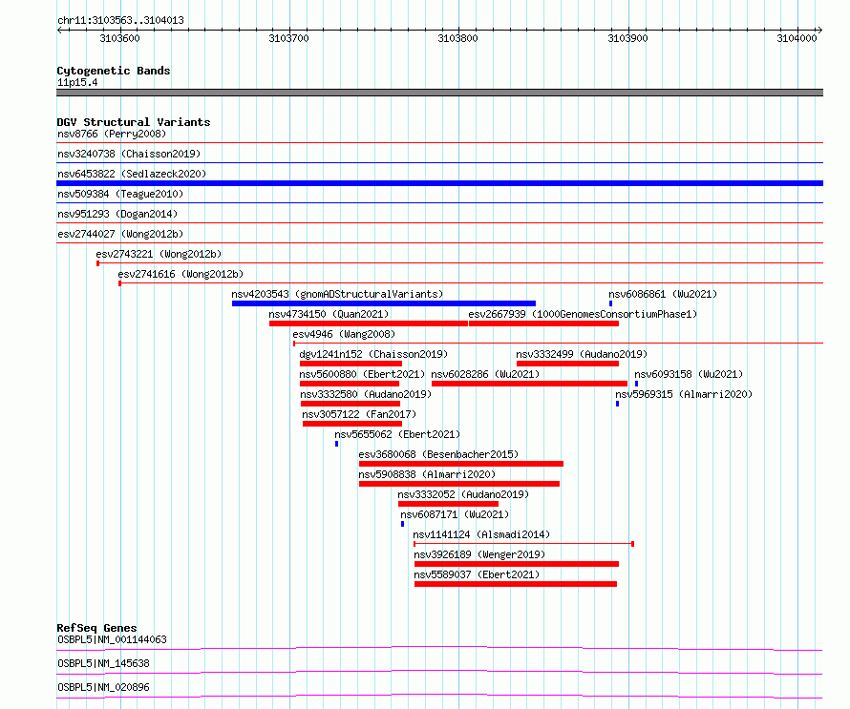Image resolution: width=850 pixels, height=709 pixels.
Task: Click the blue nsv4203543 gnomADStructuralVariants bar
Action: pos(384,303)
